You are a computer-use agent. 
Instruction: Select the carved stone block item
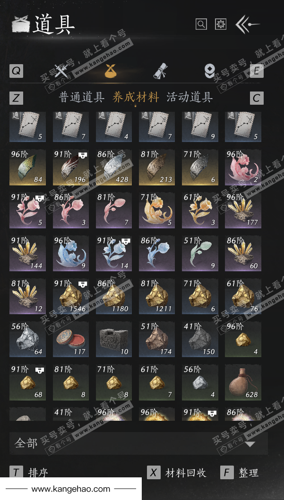click(114, 339)
